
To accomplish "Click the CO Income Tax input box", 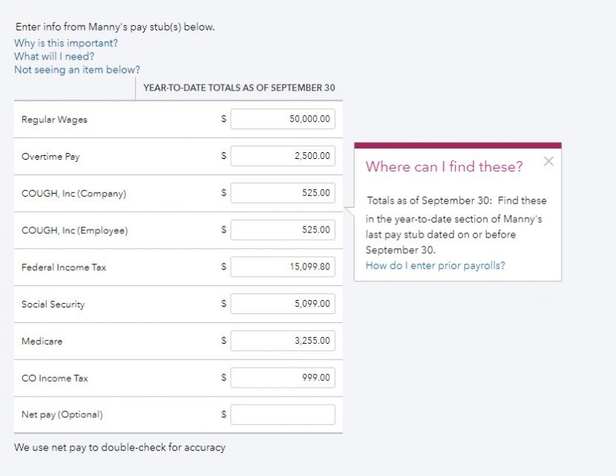I will tap(283, 377).
